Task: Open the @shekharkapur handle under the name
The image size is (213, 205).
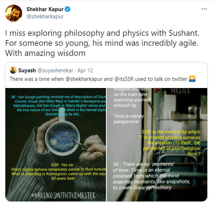Action: (45, 16)
